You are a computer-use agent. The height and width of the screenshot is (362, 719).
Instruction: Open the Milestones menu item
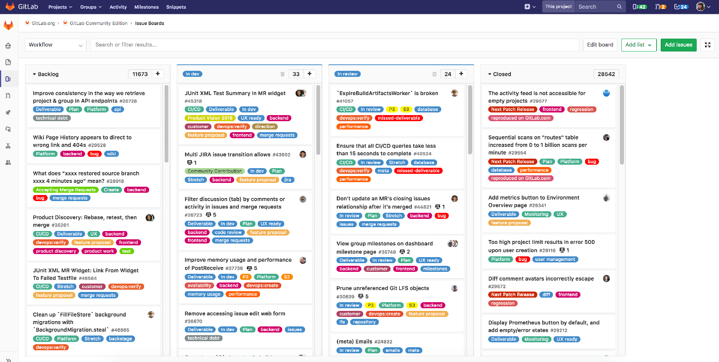pyautogui.click(x=146, y=7)
